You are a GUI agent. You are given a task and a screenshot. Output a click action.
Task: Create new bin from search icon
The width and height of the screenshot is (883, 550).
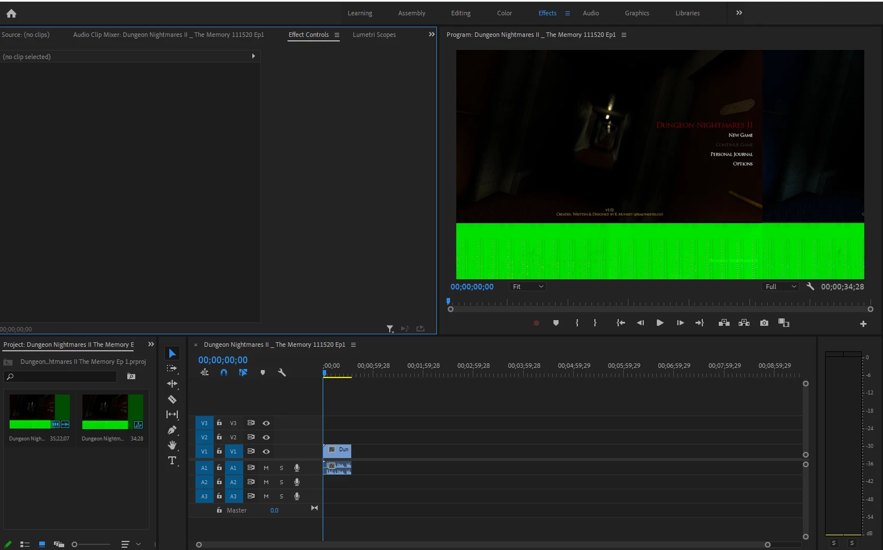(x=131, y=376)
